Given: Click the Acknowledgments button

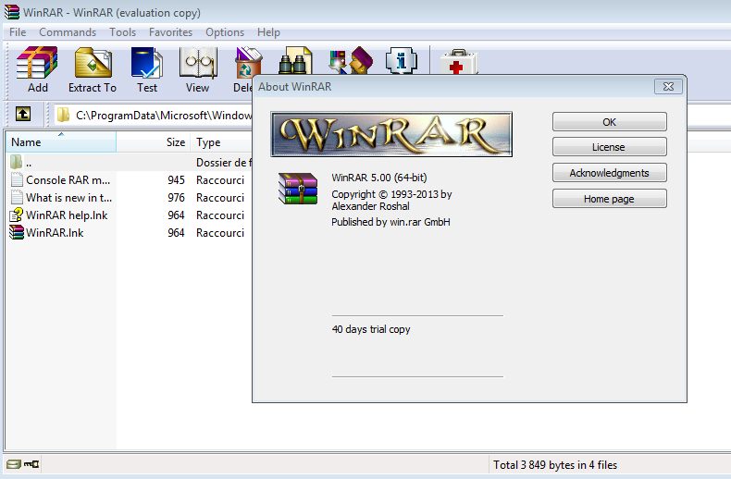Looking at the screenshot, I should point(609,173).
